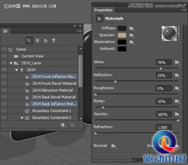Toggle eye for 2014 Front Bevel Material
This screenshot has height=165, width=188.
coord(4,83)
